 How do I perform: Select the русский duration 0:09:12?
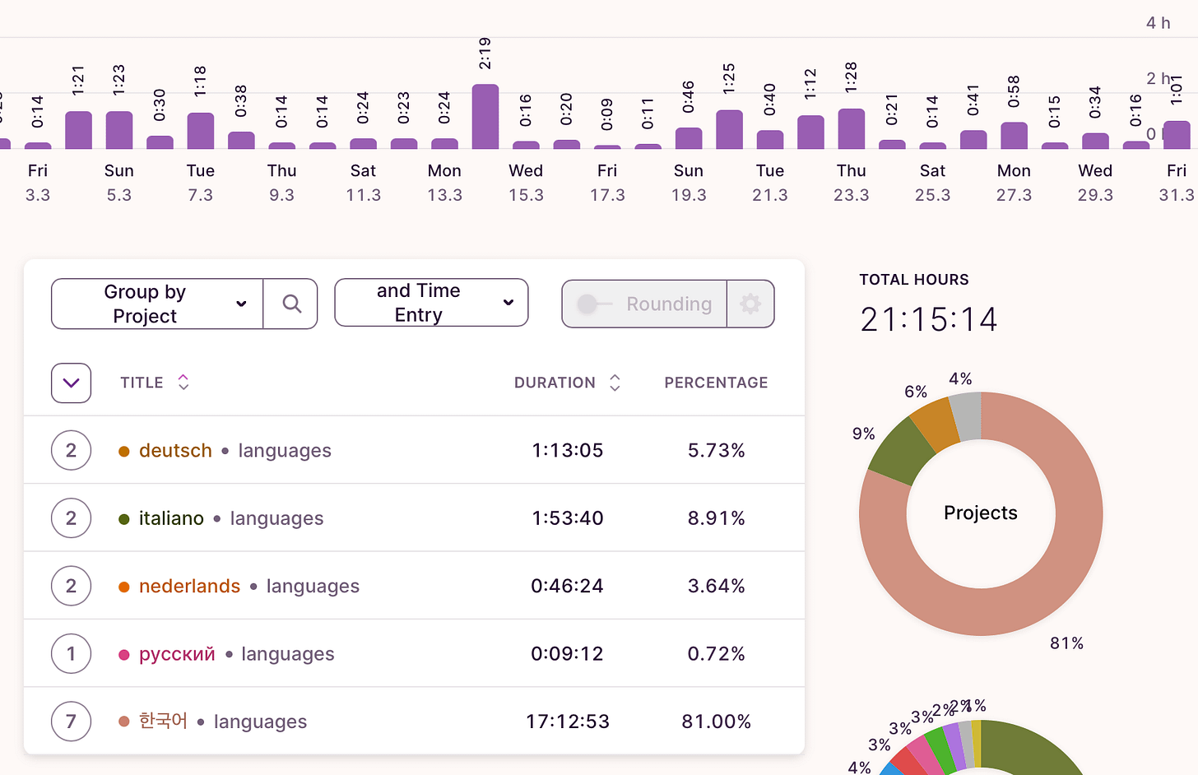568,654
